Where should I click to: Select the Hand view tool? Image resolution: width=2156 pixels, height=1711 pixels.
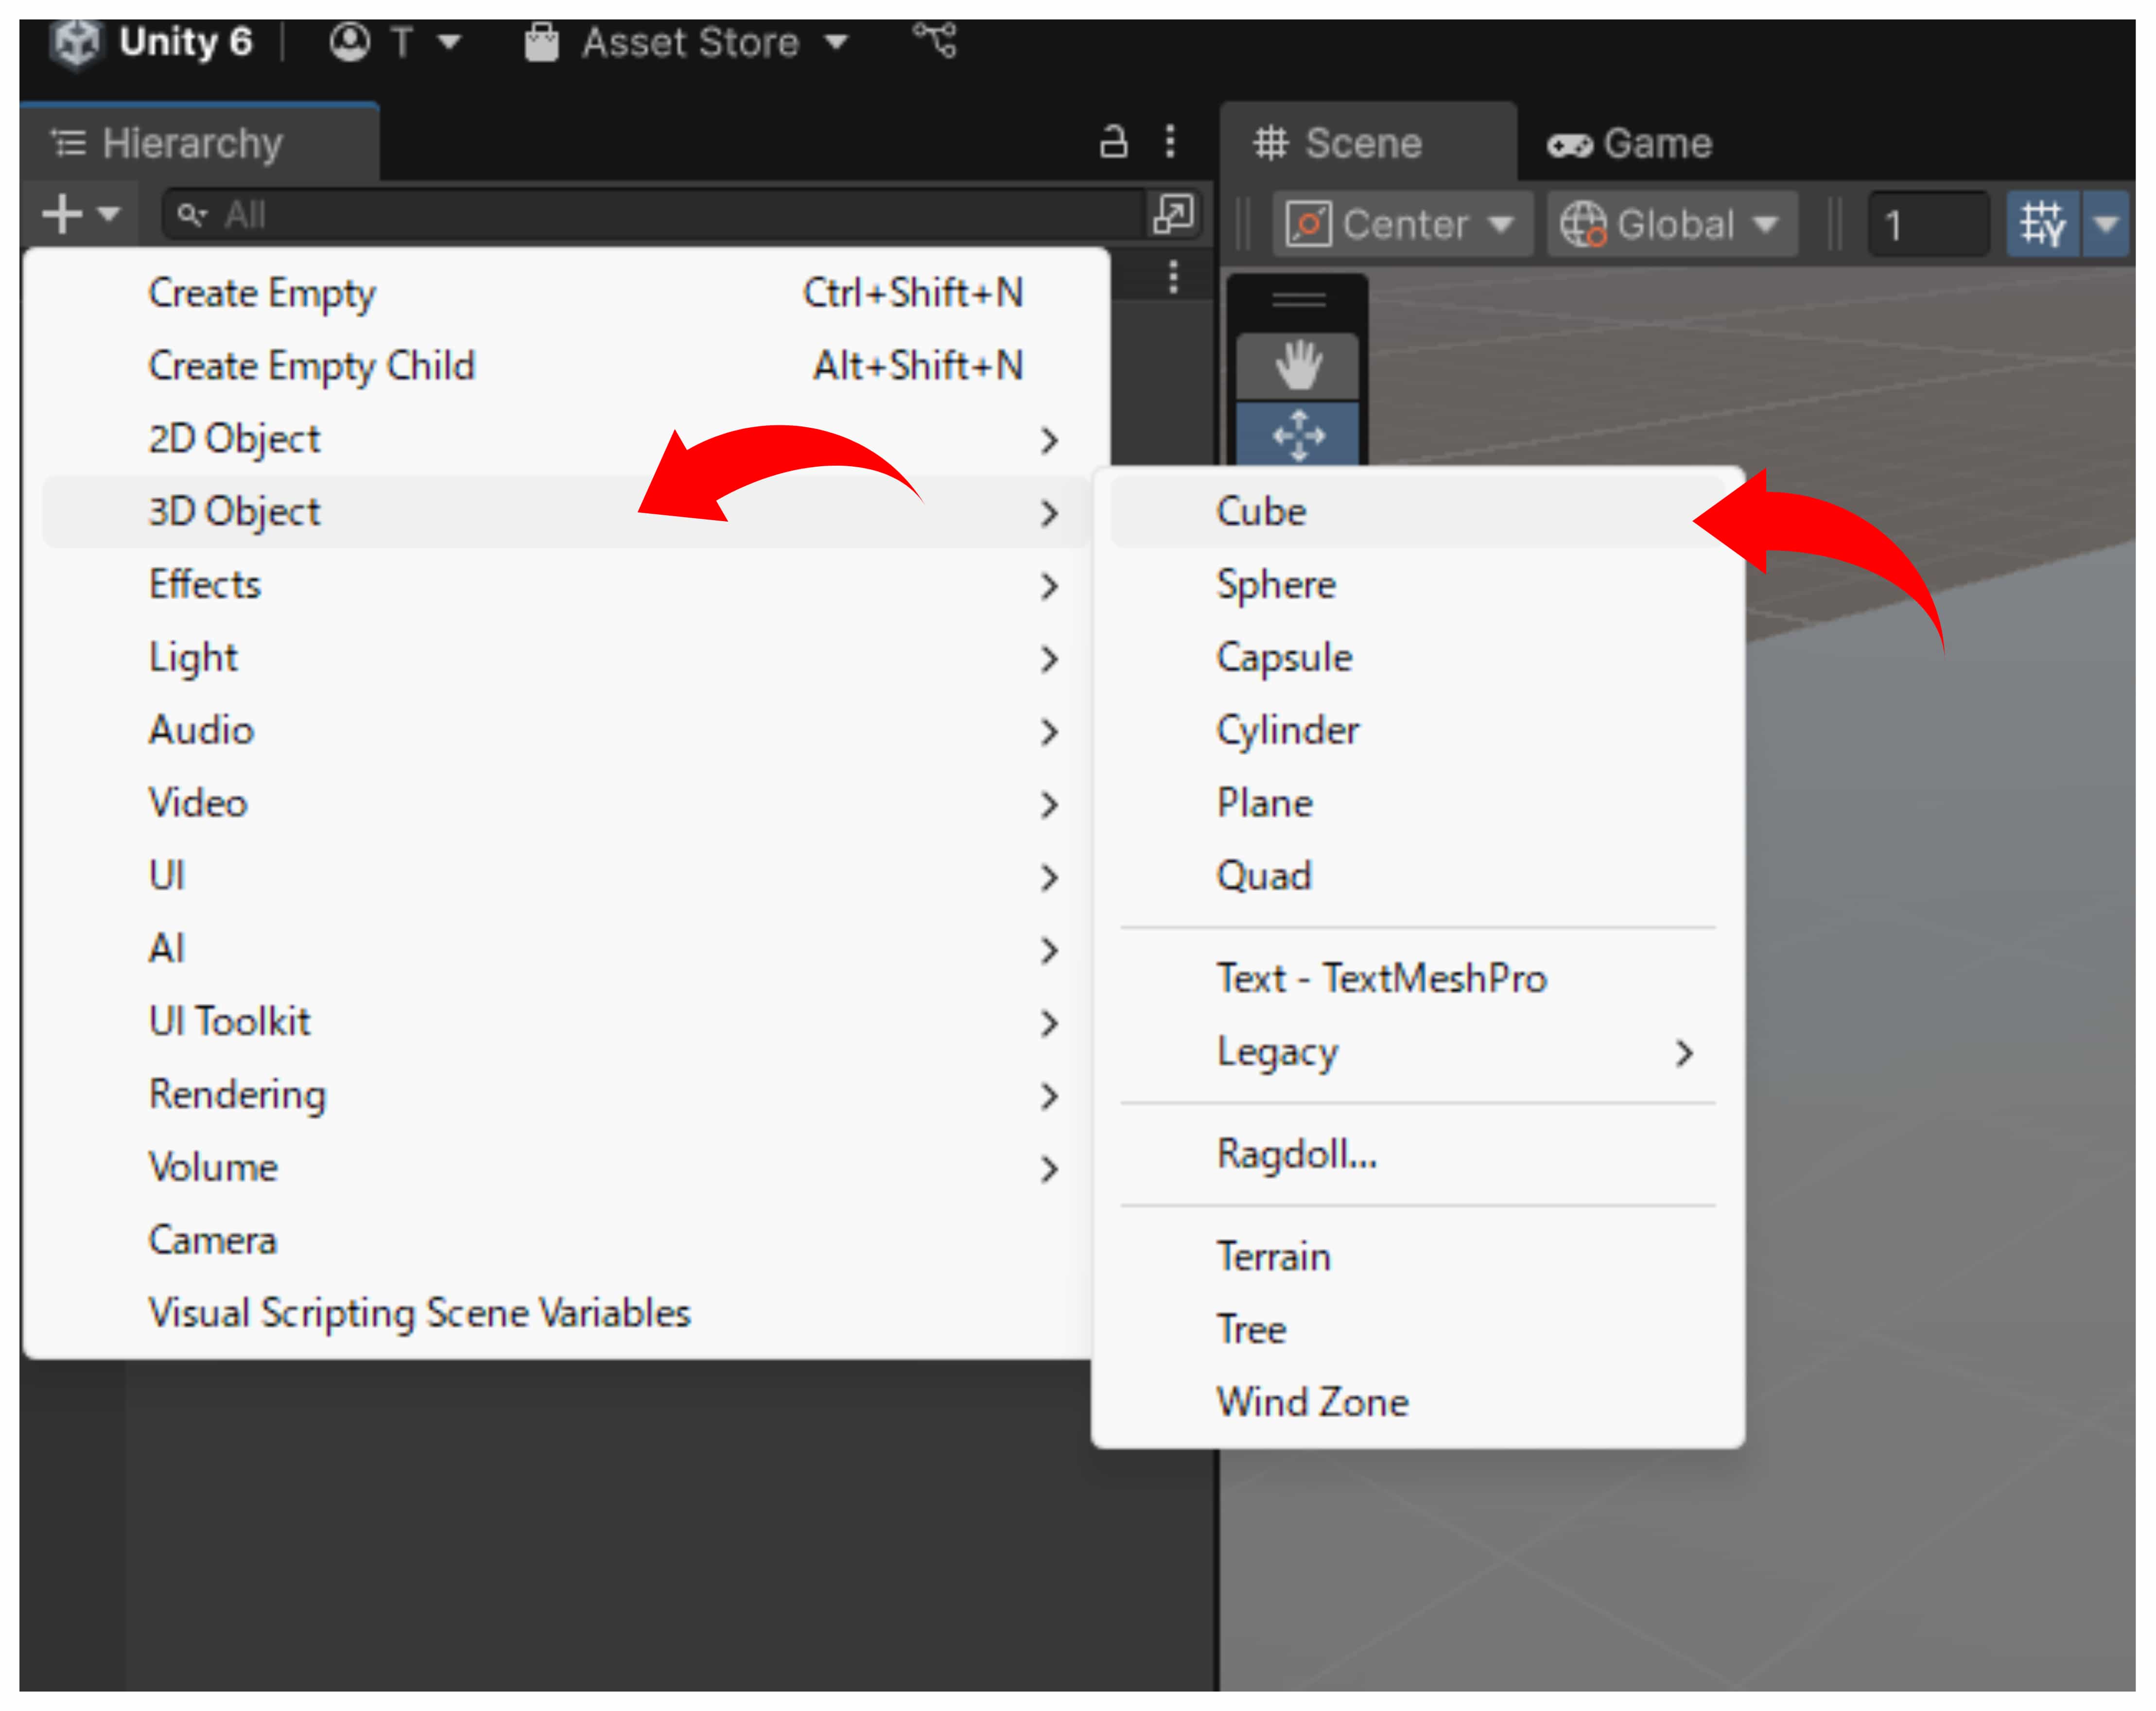coord(1297,365)
